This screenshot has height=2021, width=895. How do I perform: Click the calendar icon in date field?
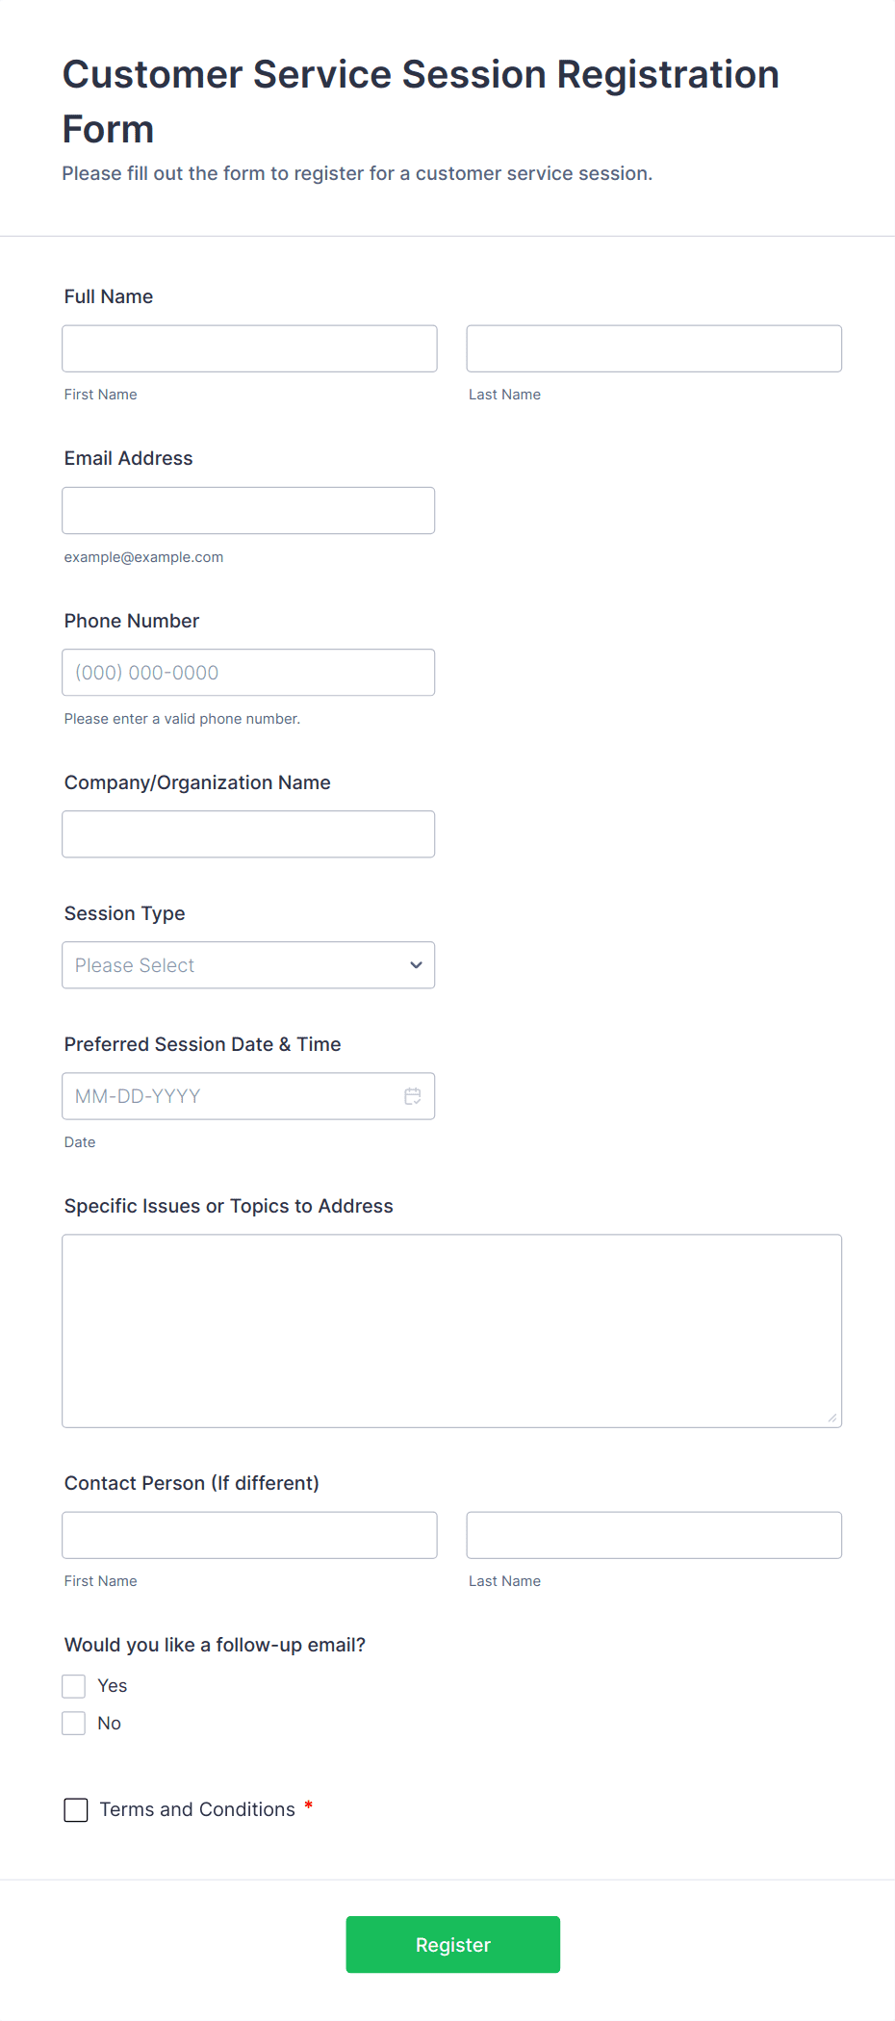pos(413,1096)
